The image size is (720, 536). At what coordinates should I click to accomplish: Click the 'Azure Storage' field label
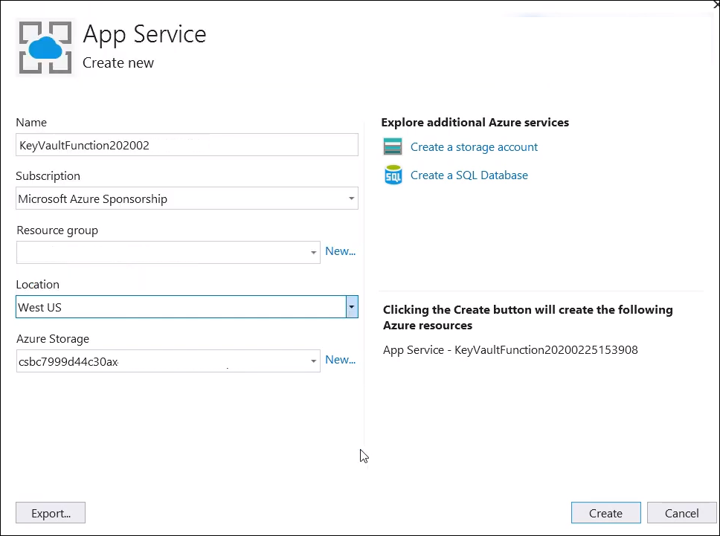53,339
